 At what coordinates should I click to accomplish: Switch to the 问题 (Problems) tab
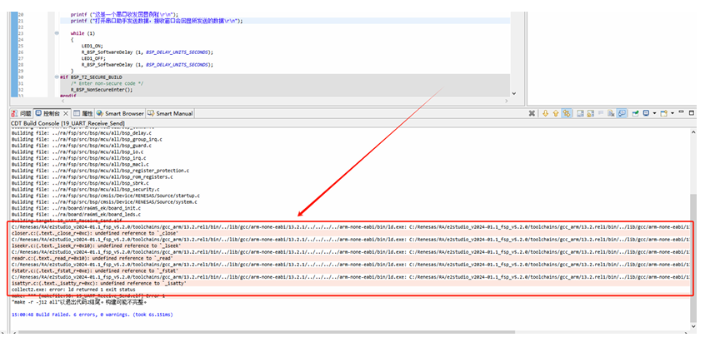(x=22, y=113)
